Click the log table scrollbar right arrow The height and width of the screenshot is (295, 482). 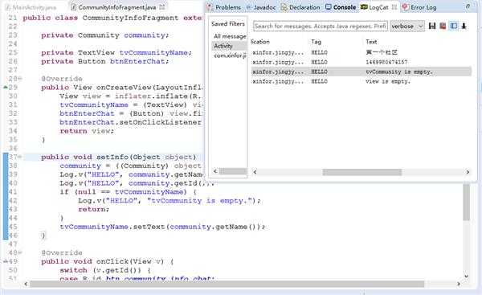(x=468, y=172)
